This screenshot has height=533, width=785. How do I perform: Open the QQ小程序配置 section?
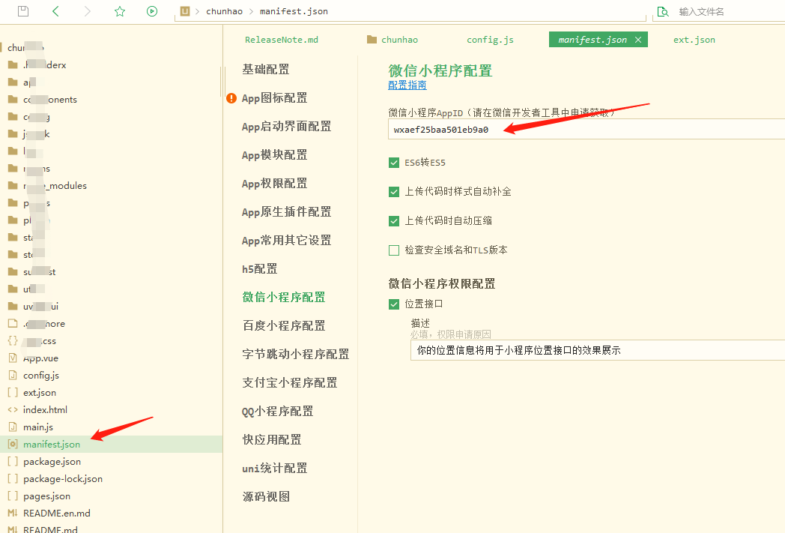coord(277,412)
